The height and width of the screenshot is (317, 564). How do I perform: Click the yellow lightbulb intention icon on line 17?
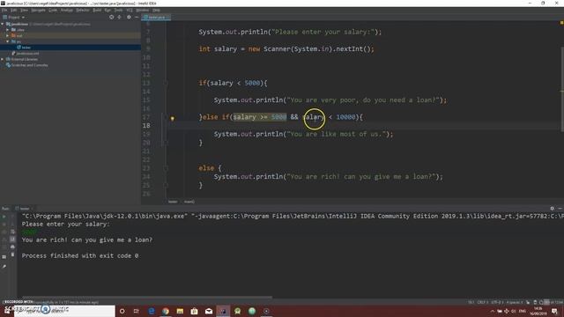tap(173, 118)
